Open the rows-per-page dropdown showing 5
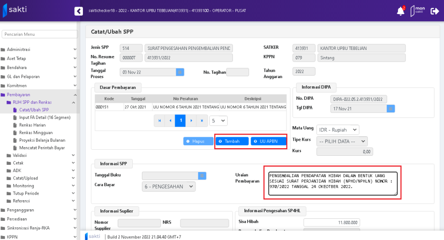The height and width of the screenshot is (240, 444). 219,121
